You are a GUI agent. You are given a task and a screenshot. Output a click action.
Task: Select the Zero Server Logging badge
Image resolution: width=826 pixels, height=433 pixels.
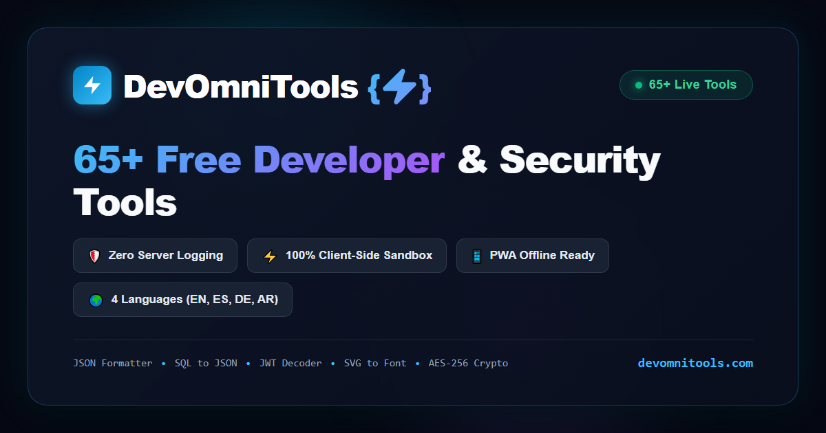[x=155, y=256]
